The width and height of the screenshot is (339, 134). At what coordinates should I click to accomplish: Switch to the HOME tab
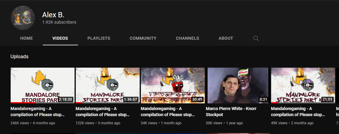(26, 38)
